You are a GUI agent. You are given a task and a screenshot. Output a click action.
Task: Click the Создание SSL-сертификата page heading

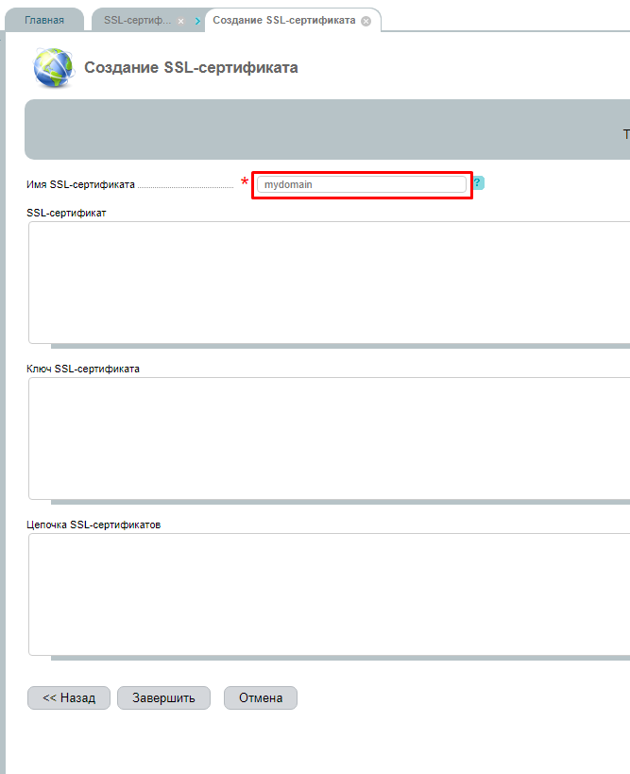(191, 68)
